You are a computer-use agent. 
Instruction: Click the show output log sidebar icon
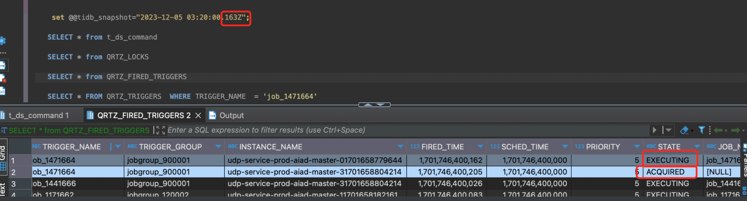tap(3, 65)
